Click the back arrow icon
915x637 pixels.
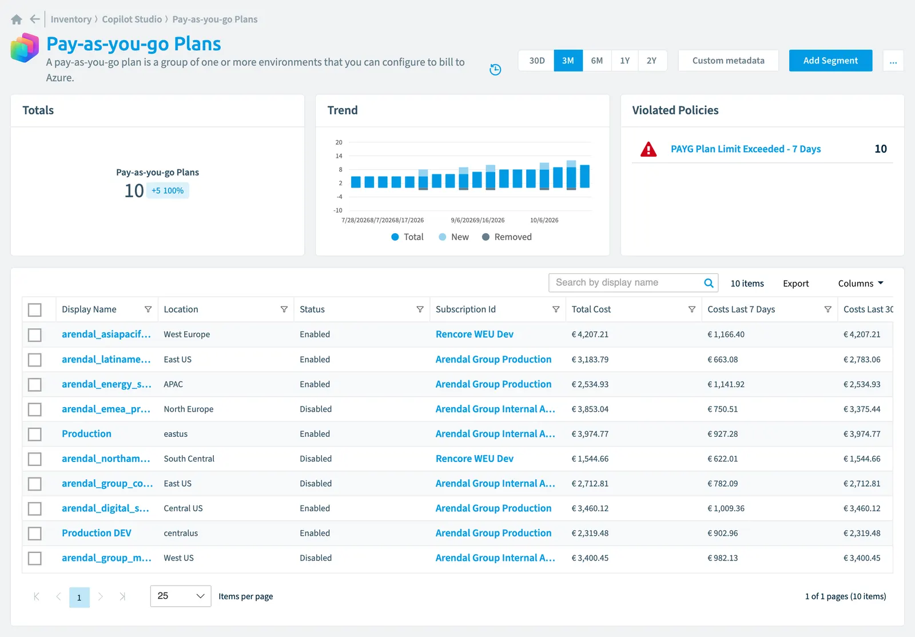click(35, 19)
